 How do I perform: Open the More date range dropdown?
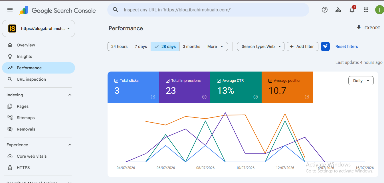point(216,46)
